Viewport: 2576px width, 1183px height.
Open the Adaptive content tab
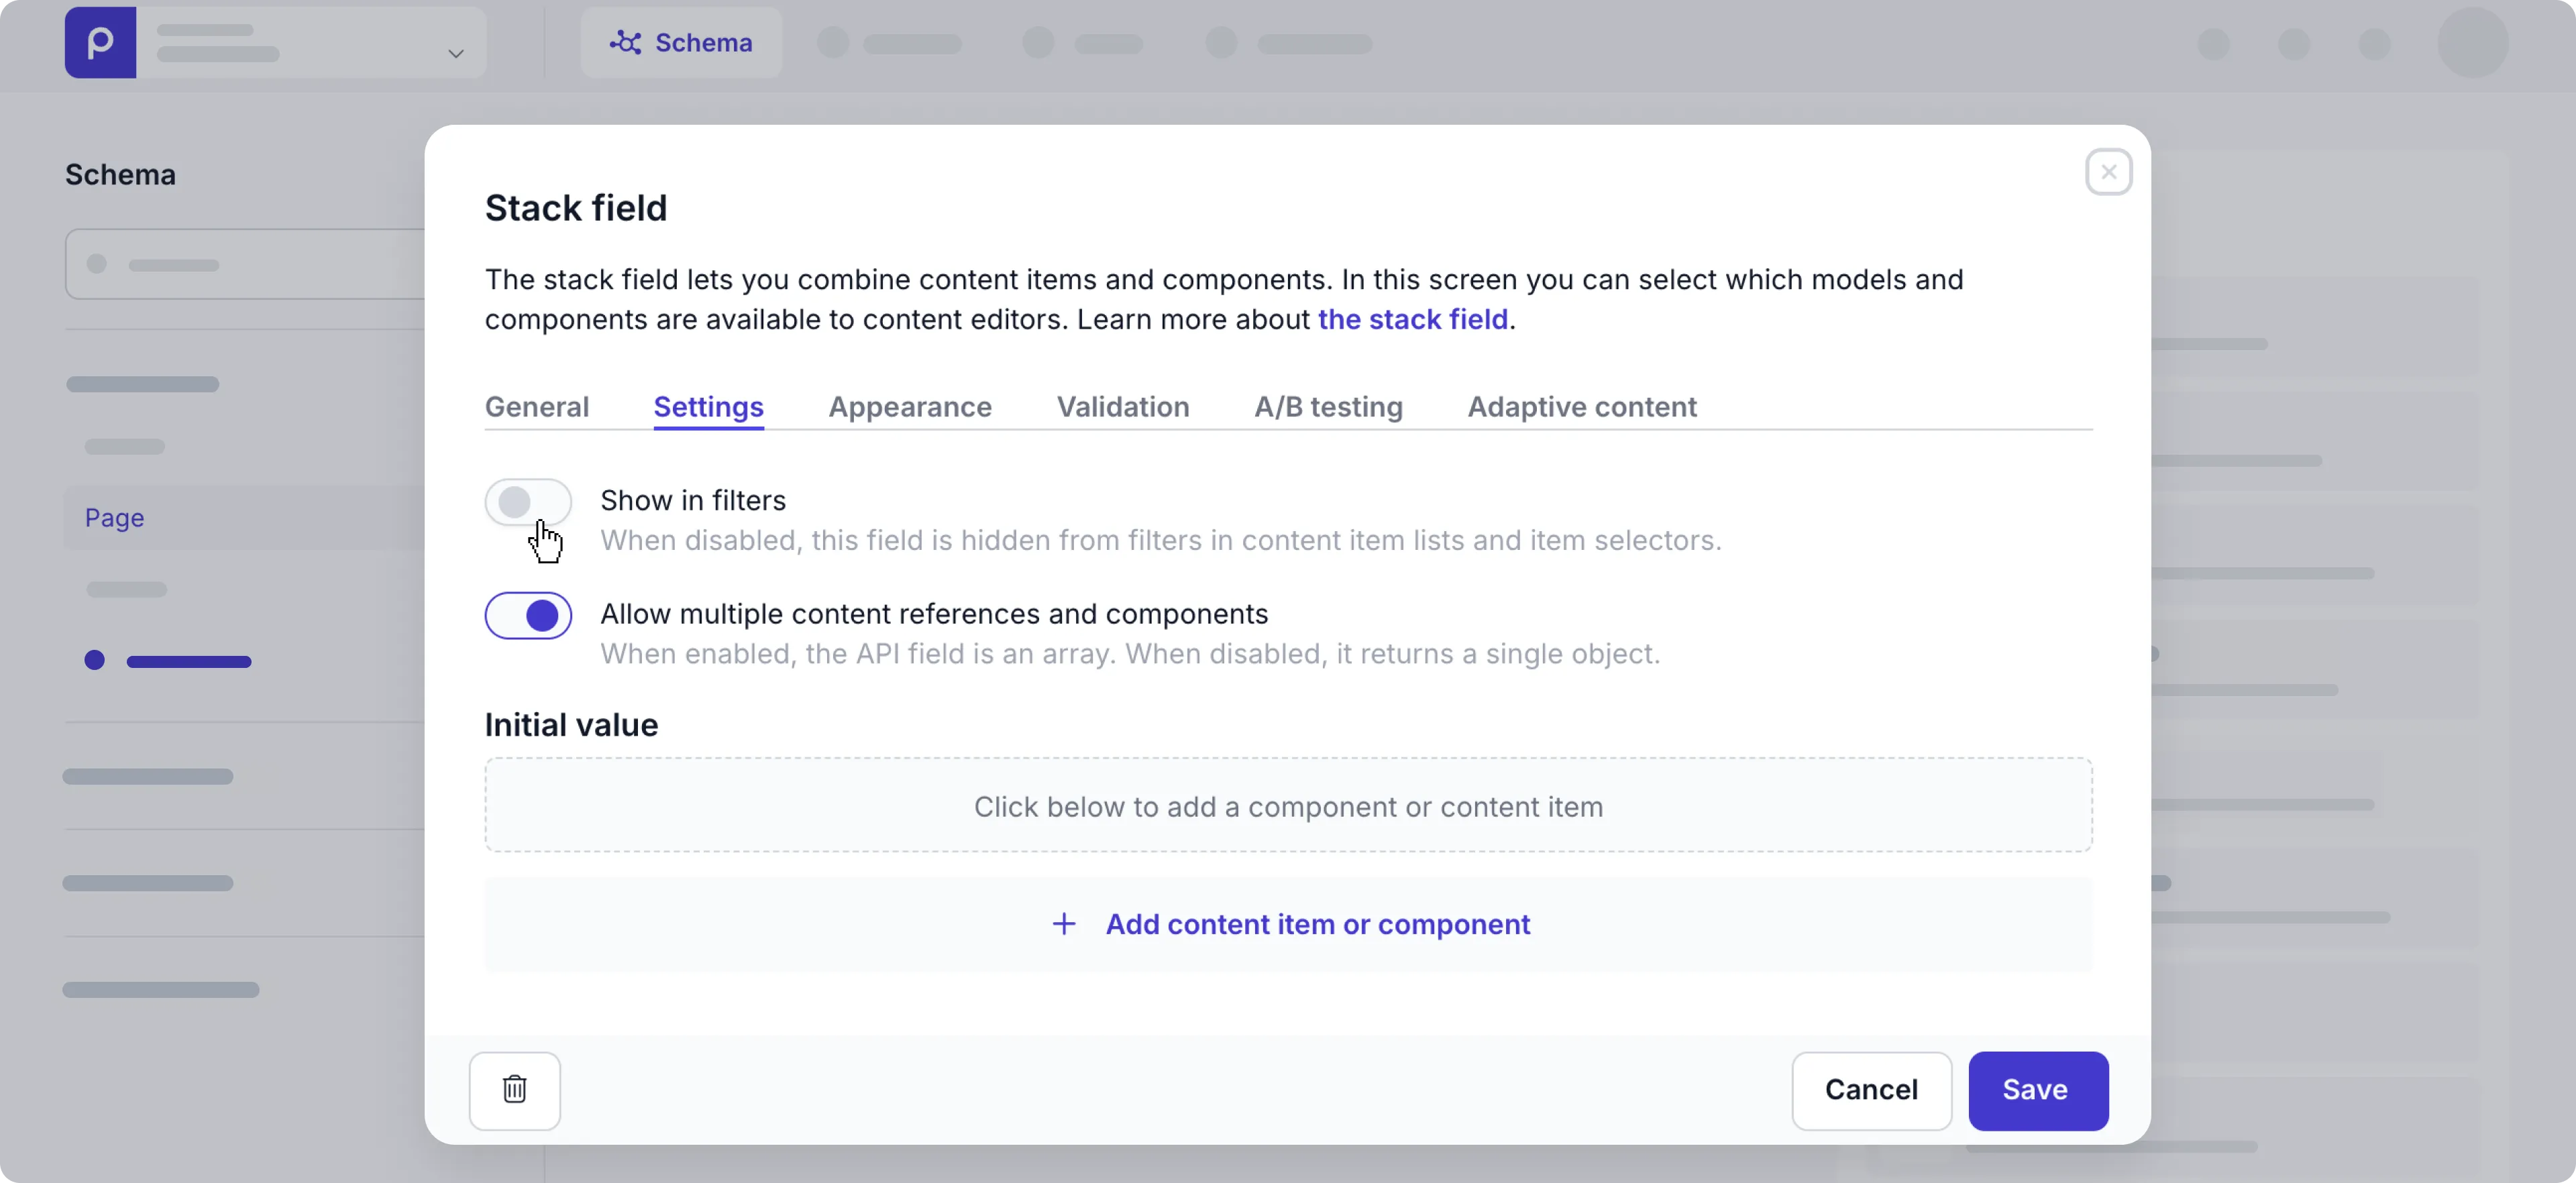(1581, 407)
